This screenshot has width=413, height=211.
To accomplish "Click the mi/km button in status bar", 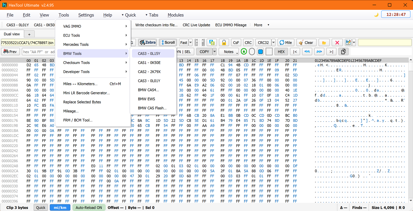I will 60,207.
